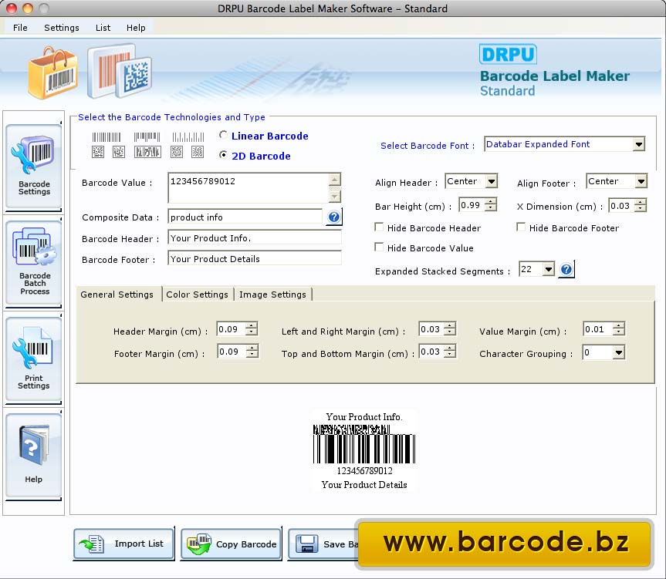The width and height of the screenshot is (666, 579).
Task: Click Value Margin stepper arrows
Action: click(619, 328)
